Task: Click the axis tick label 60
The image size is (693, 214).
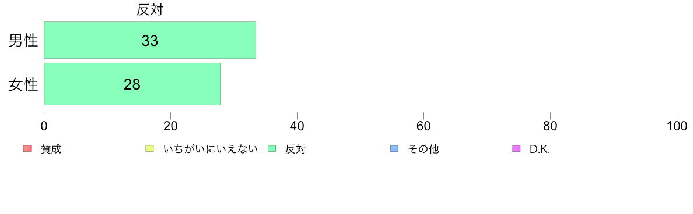Action: pyautogui.click(x=424, y=126)
